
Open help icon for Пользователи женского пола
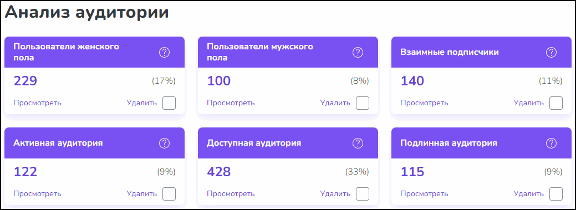pyautogui.click(x=164, y=53)
